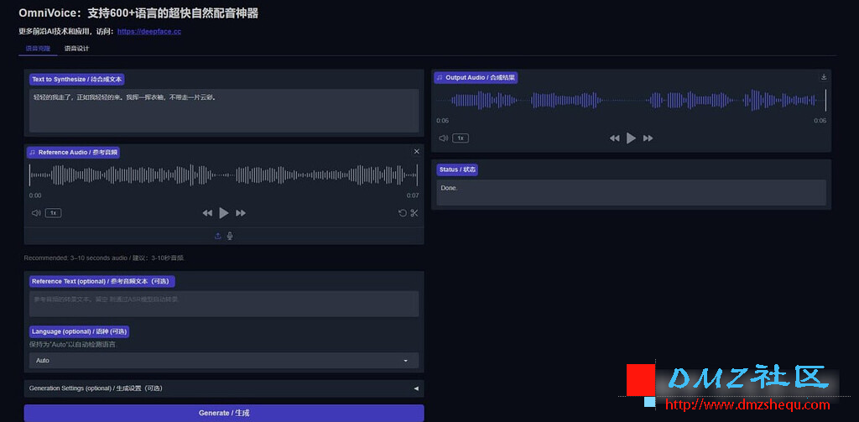Click the Output Audio label music icon
The width and height of the screenshot is (859, 422).
(x=440, y=78)
